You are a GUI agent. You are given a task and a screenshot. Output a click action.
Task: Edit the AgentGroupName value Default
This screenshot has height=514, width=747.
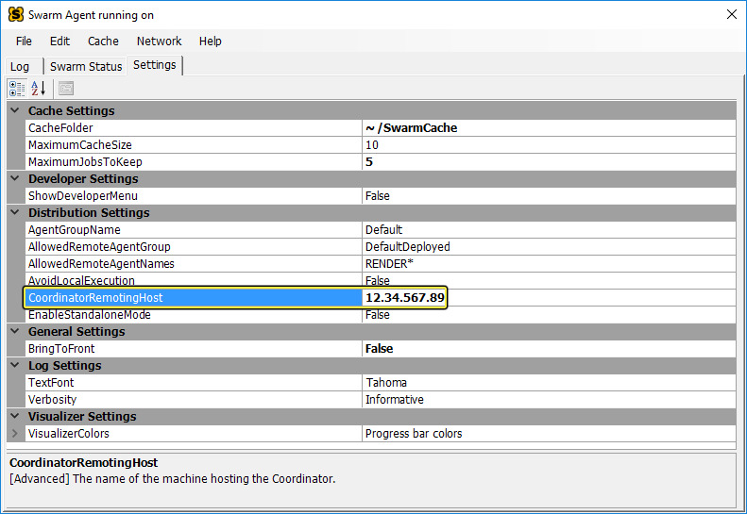pyautogui.click(x=549, y=230)
